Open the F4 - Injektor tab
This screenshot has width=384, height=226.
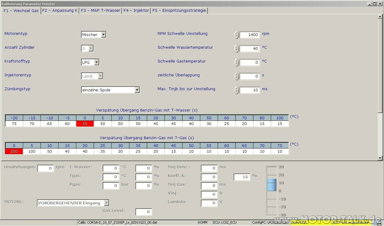(x=136, y=11)
